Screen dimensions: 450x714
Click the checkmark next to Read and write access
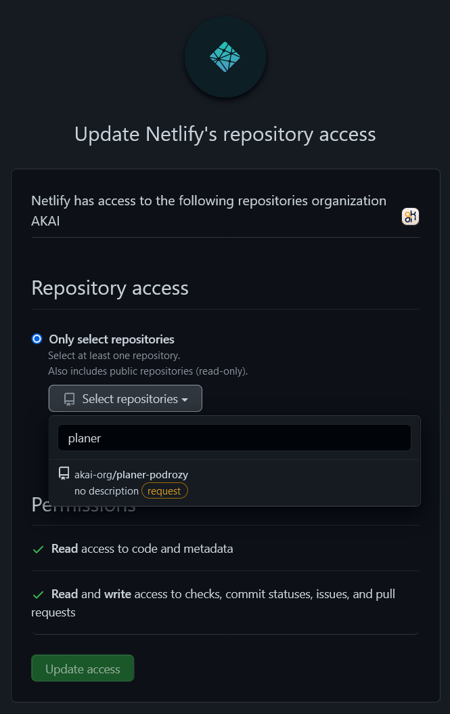pos(38,593)
